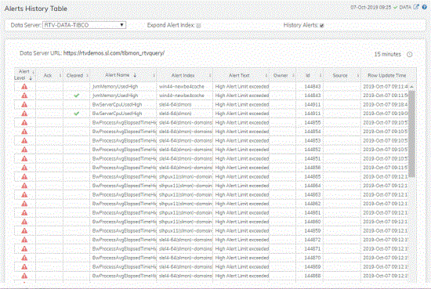This screenshot has height=289, width=431.
Task: Click the alert icon for row Id 144862
Action: [24, 204]
